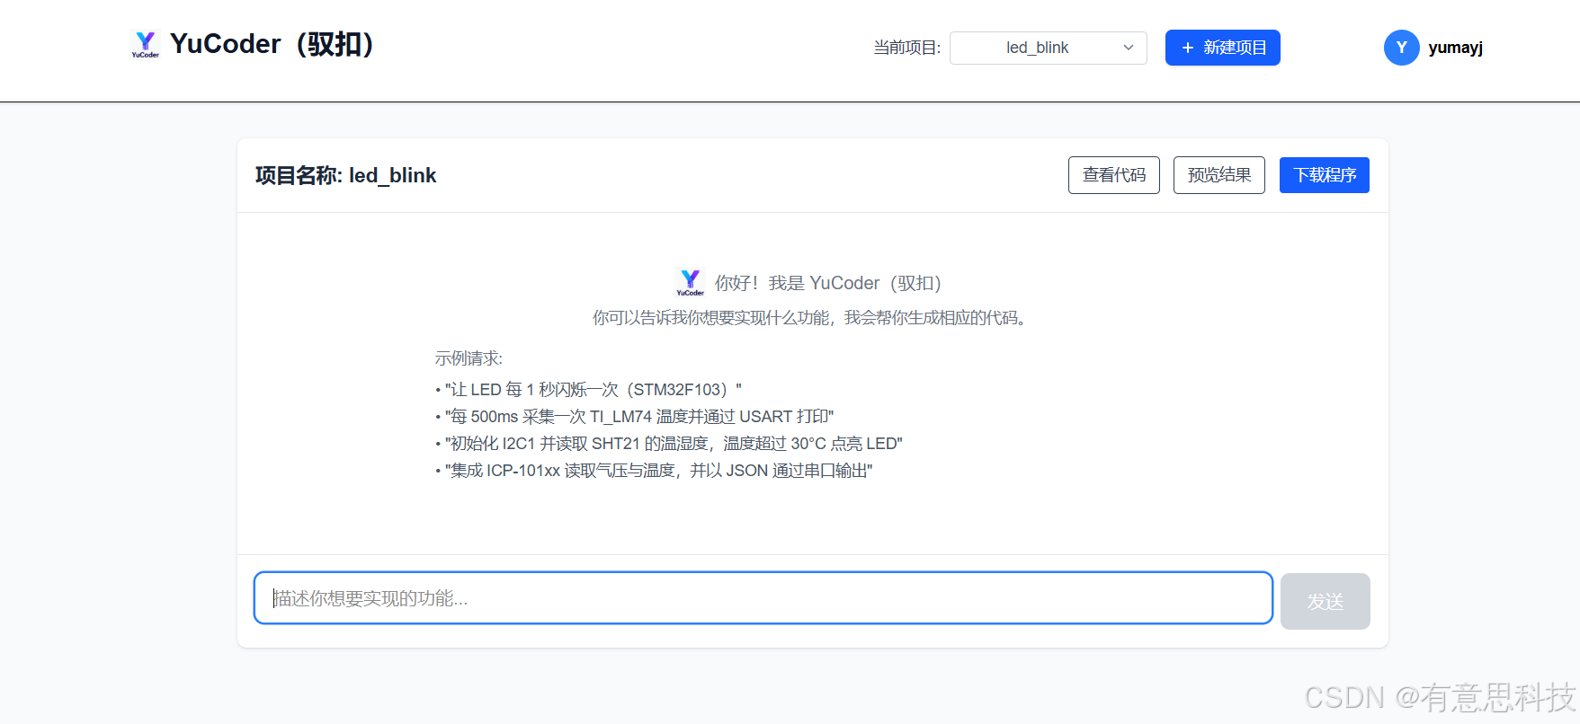Click the 当前项目 label
The height and width of the screenshot is (724, 1580).
click(x=906, y=48)
